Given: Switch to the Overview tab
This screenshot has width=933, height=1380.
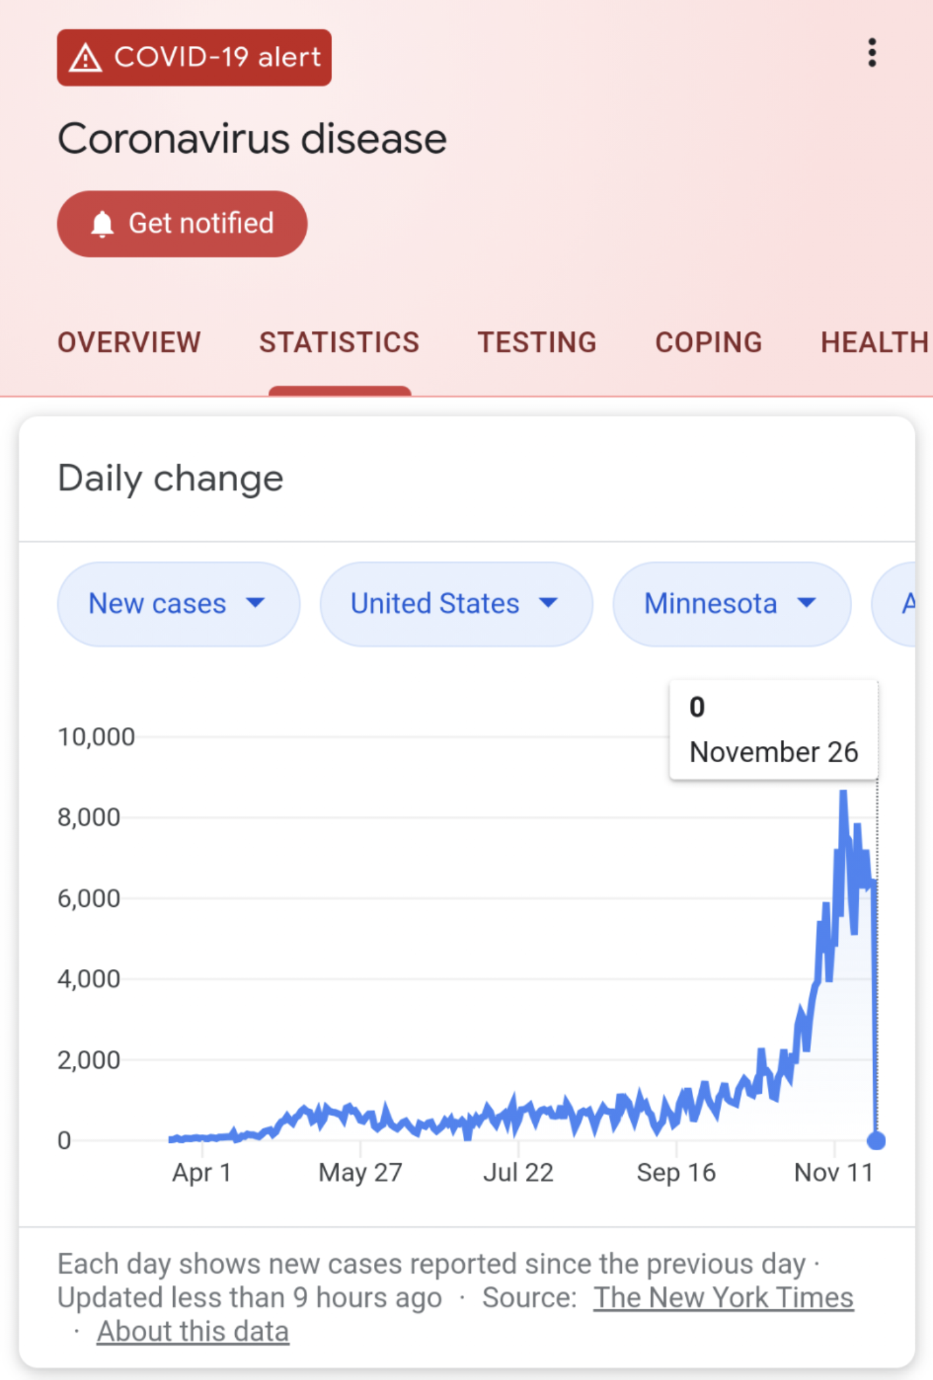Looking at the screenshot, I should point(129,342).
